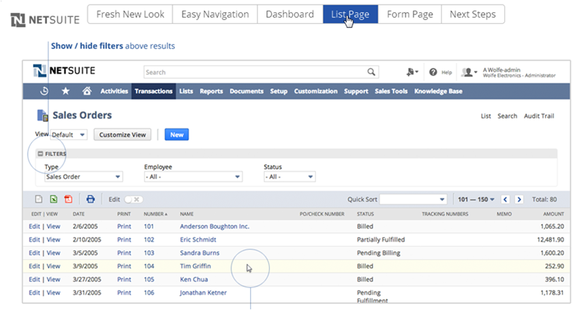Open Eric Schmidt customer link

tap(198, 240)
